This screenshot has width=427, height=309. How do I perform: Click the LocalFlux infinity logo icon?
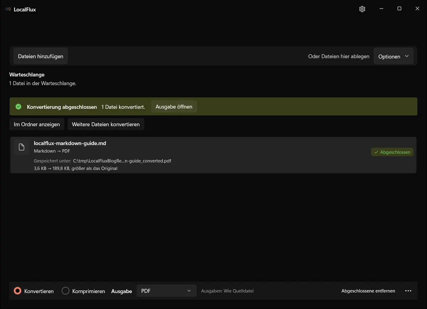pyautogui.click(x=8, y=9)
